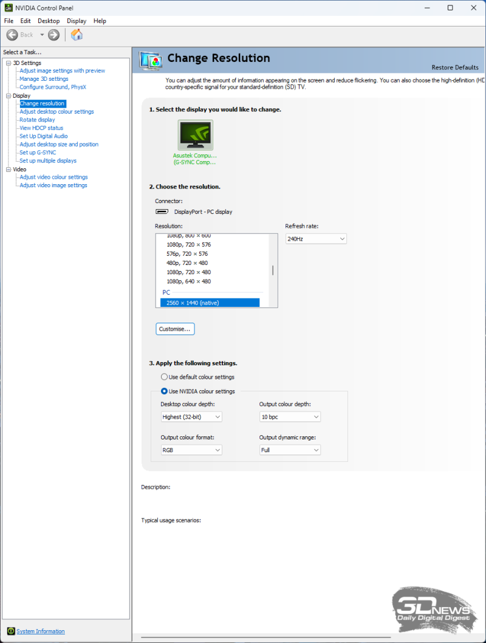Minimize the NVIDIA Control Panel window
The width and height of the screenshot is (486, 643).
pyautogui.click(x=427, y=8)
